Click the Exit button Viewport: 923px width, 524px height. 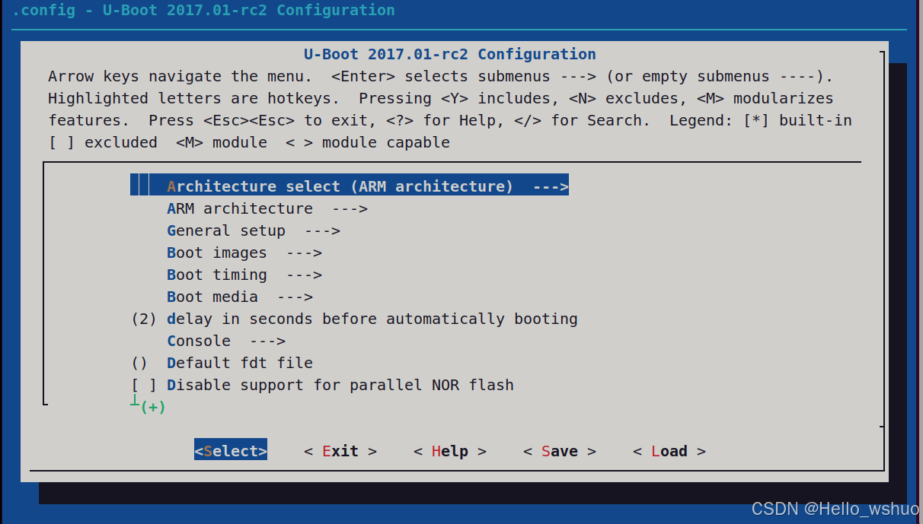[340, 451]
